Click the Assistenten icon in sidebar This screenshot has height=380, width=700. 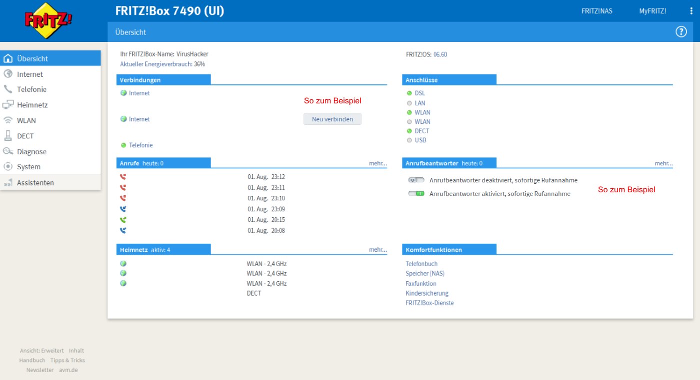coord(8,183)
